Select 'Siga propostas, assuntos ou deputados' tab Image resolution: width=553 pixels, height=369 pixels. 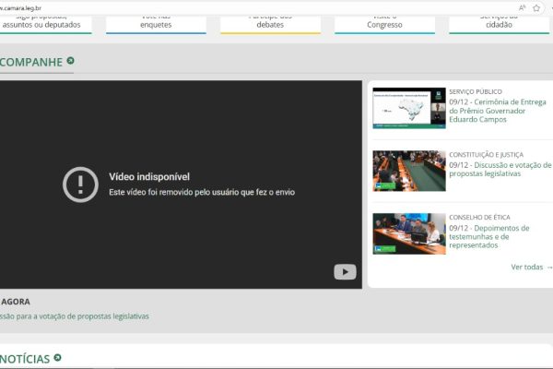point(46,20)
